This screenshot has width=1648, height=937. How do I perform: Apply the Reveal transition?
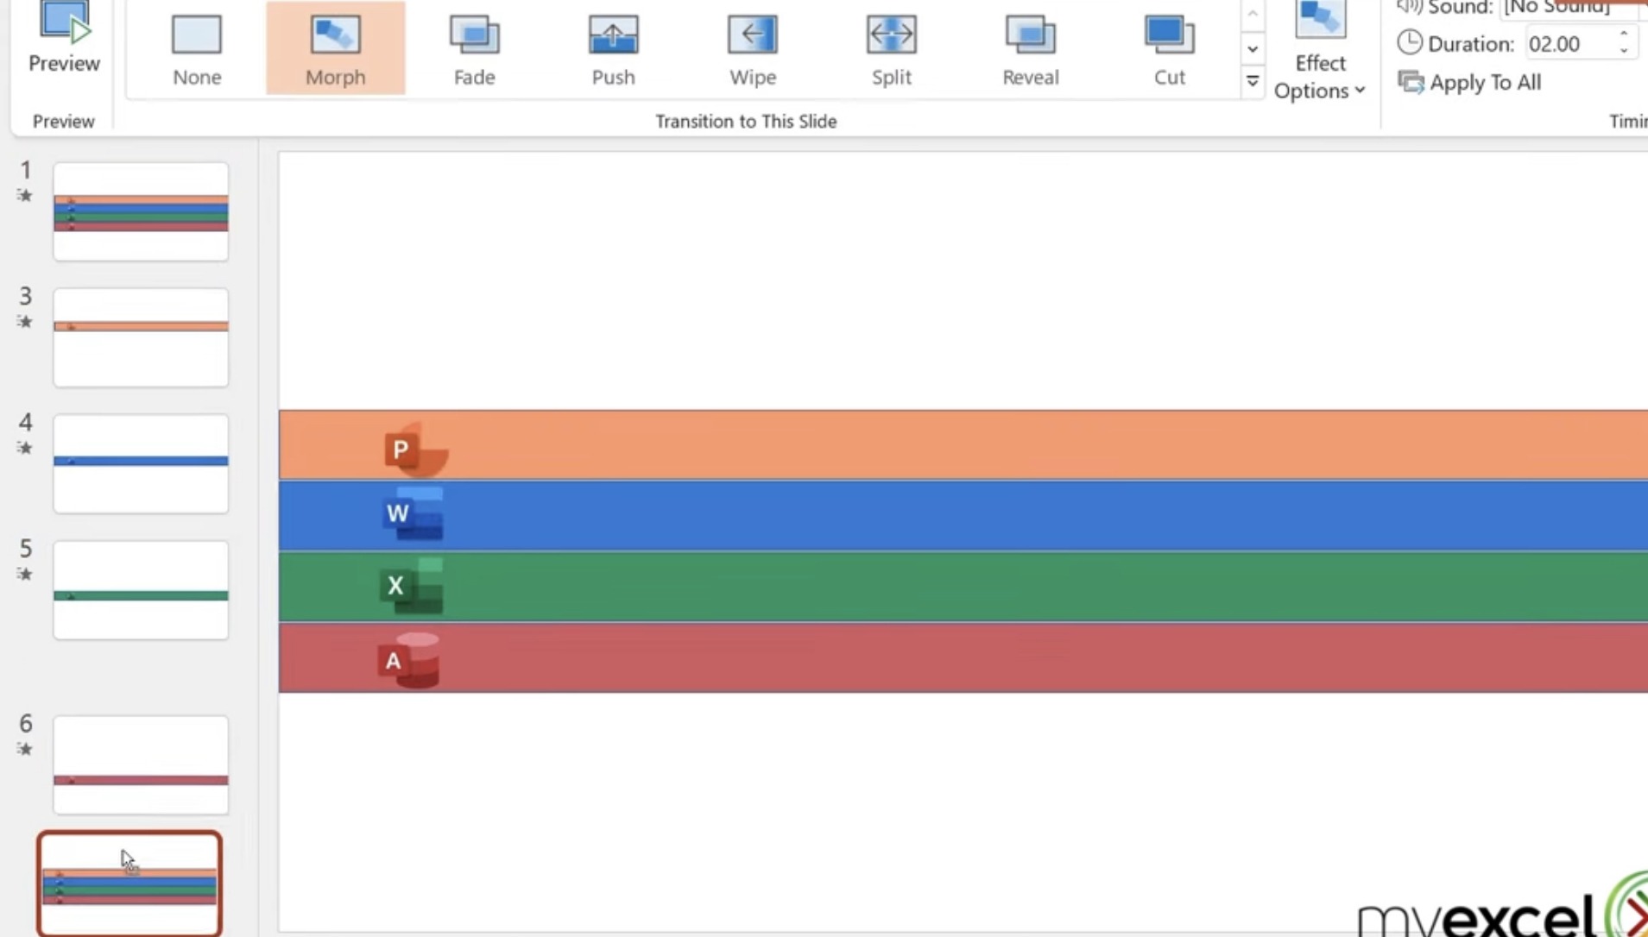(1030, 49)
